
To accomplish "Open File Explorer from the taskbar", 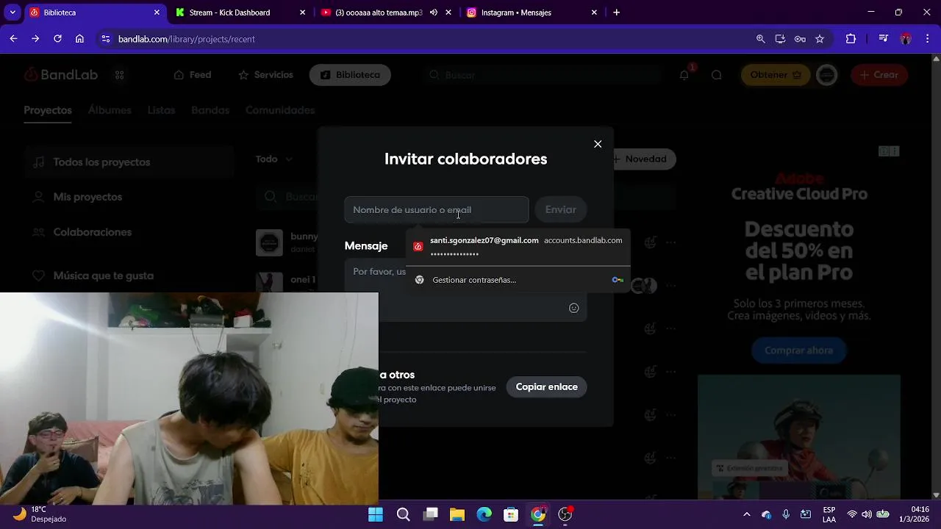I will click(x=457, y=514).
